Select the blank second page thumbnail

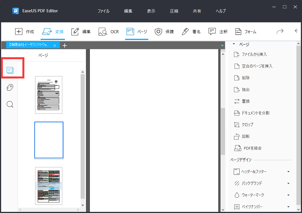pos(49,140)
